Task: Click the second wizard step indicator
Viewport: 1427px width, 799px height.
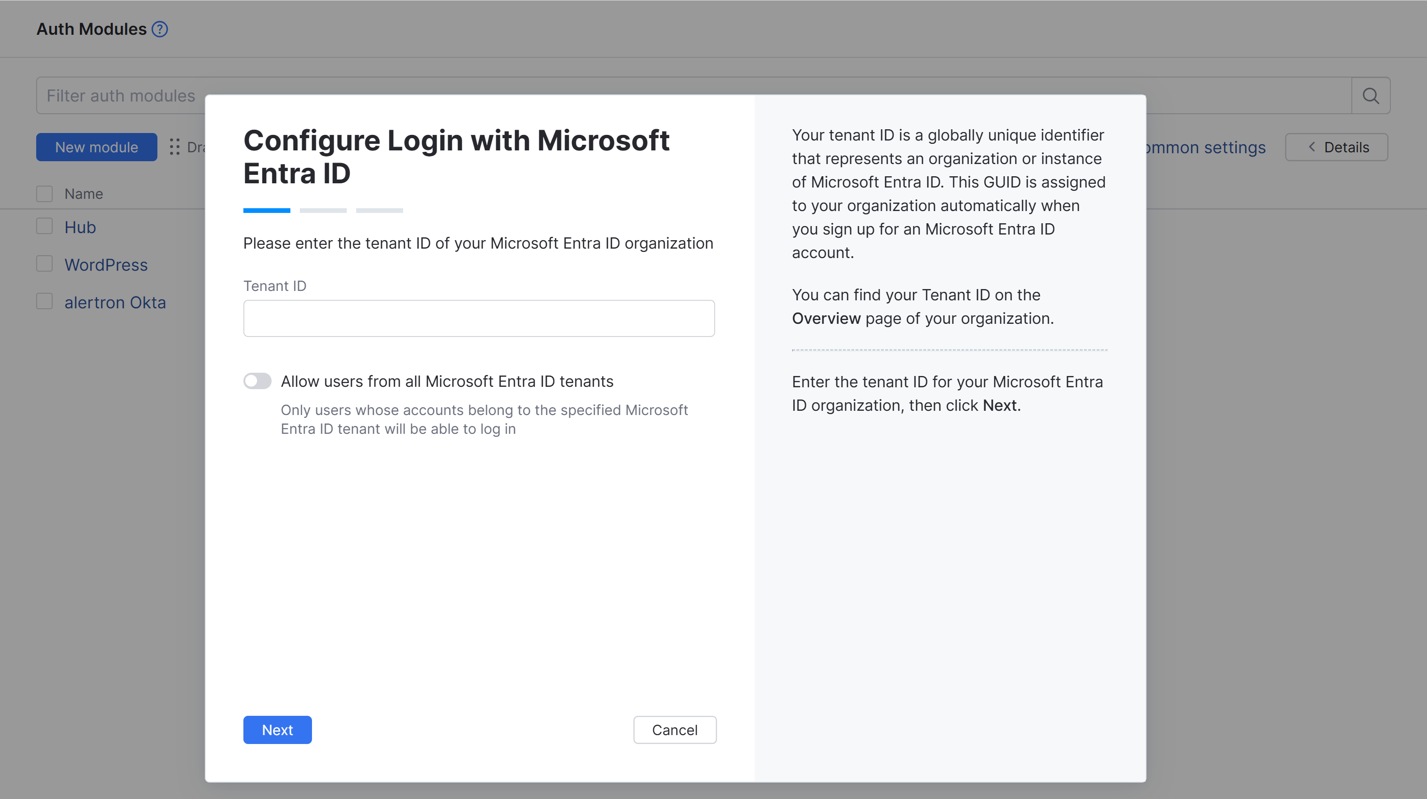Action: (323, 211)
